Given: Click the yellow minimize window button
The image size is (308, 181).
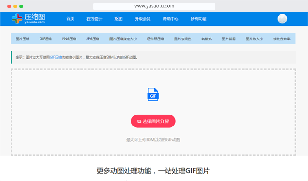Looking at the screenshot, I should [15, 6].
